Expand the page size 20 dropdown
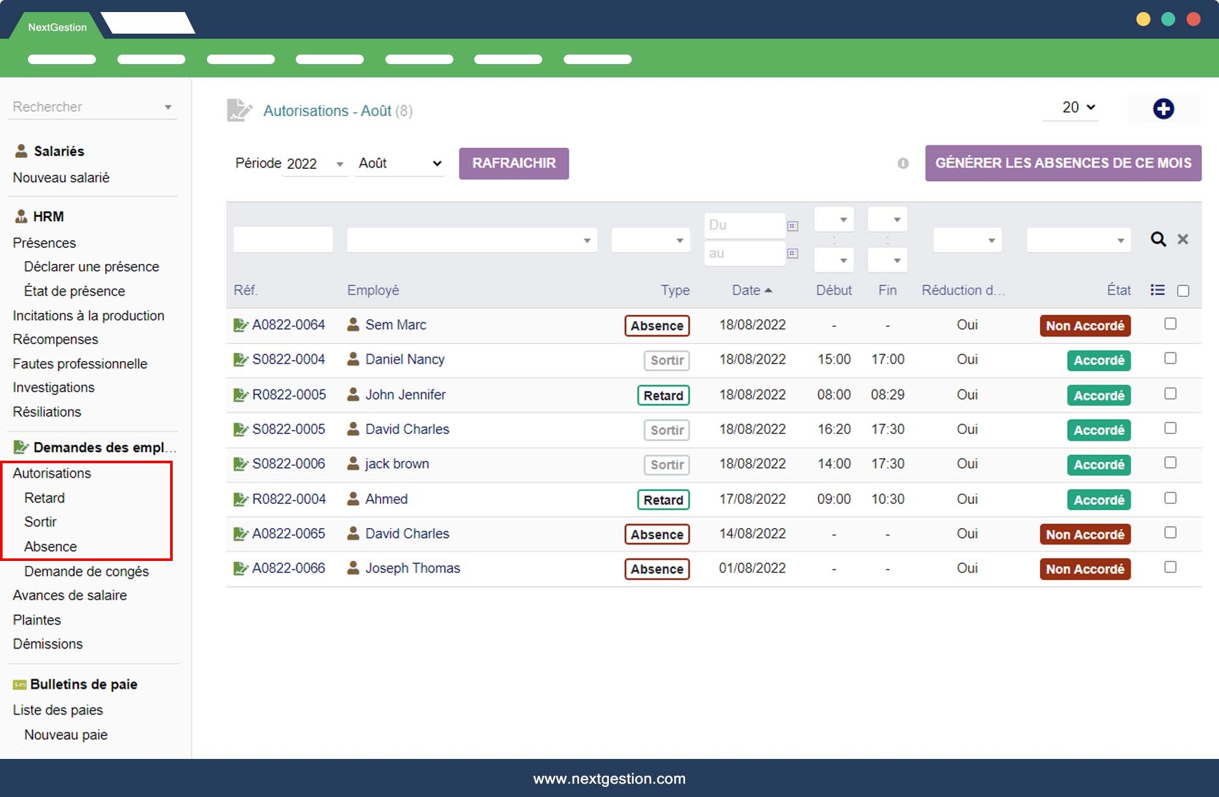 click(x=1077, y=107)
